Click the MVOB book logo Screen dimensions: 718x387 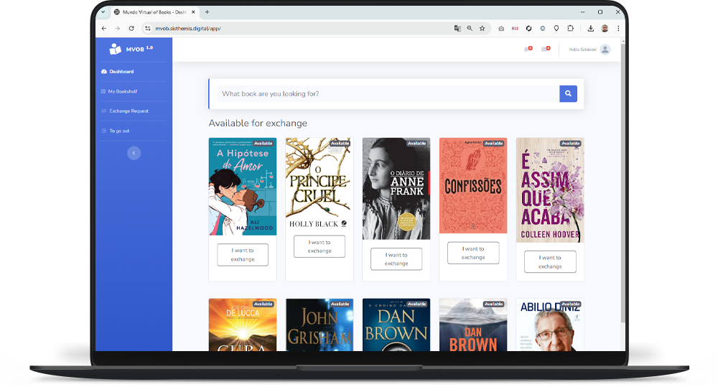(116, 49)
